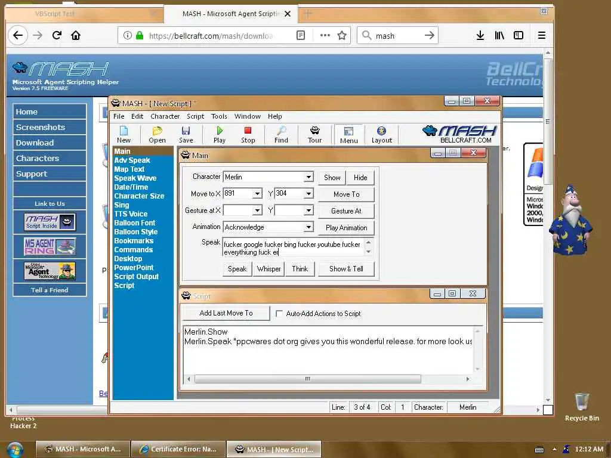Click the Merlin wizard character on desktop
Screen dimensions: 611x458
click(x=570, y=221)
